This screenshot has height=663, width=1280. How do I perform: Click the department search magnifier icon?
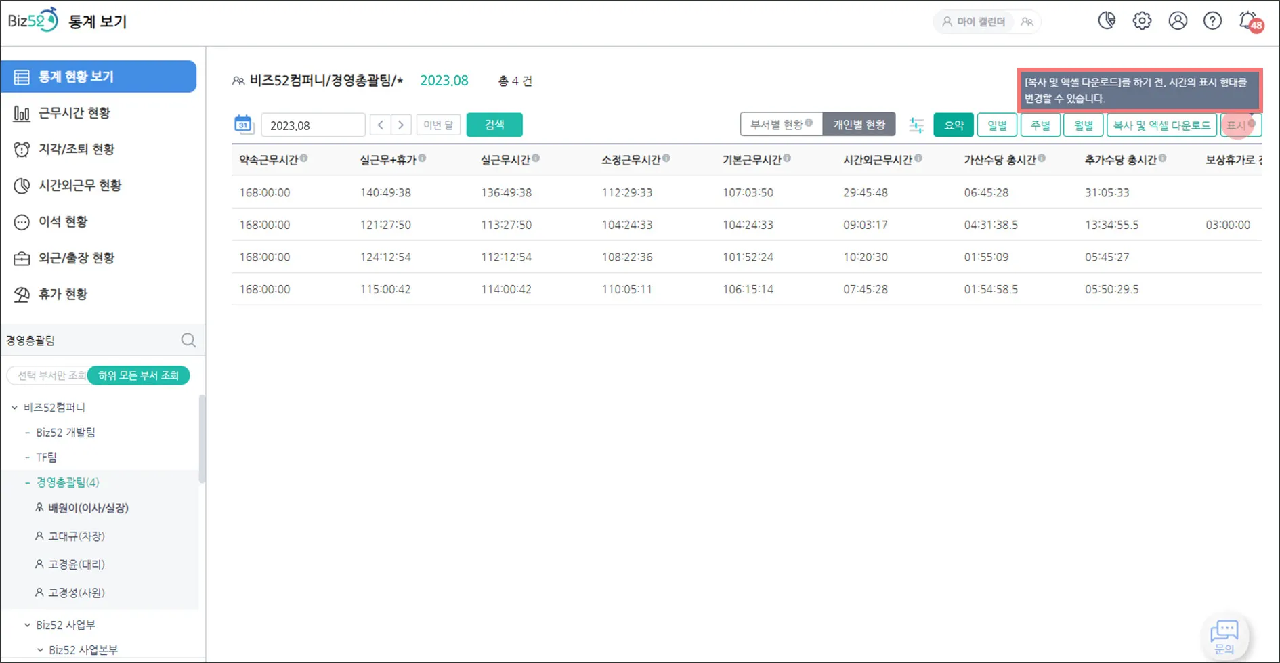click(188, 340)
